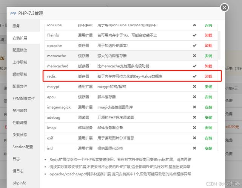
Task: Select the imagemagick extension name
Action: 59,107
